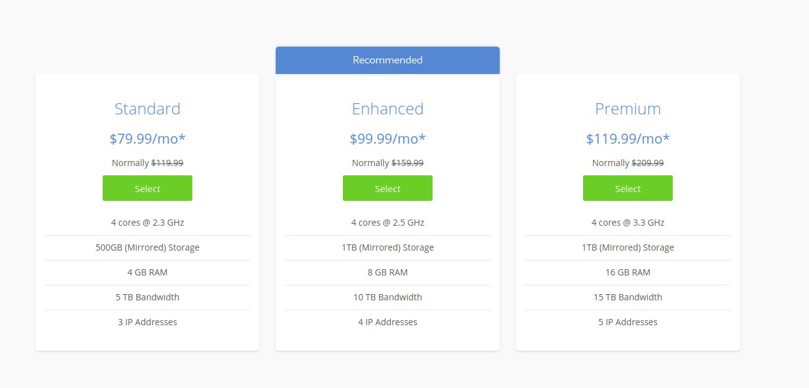Click the $79.99/mo* price text
The image size is (809, 388).
click(x=147, y=139)
